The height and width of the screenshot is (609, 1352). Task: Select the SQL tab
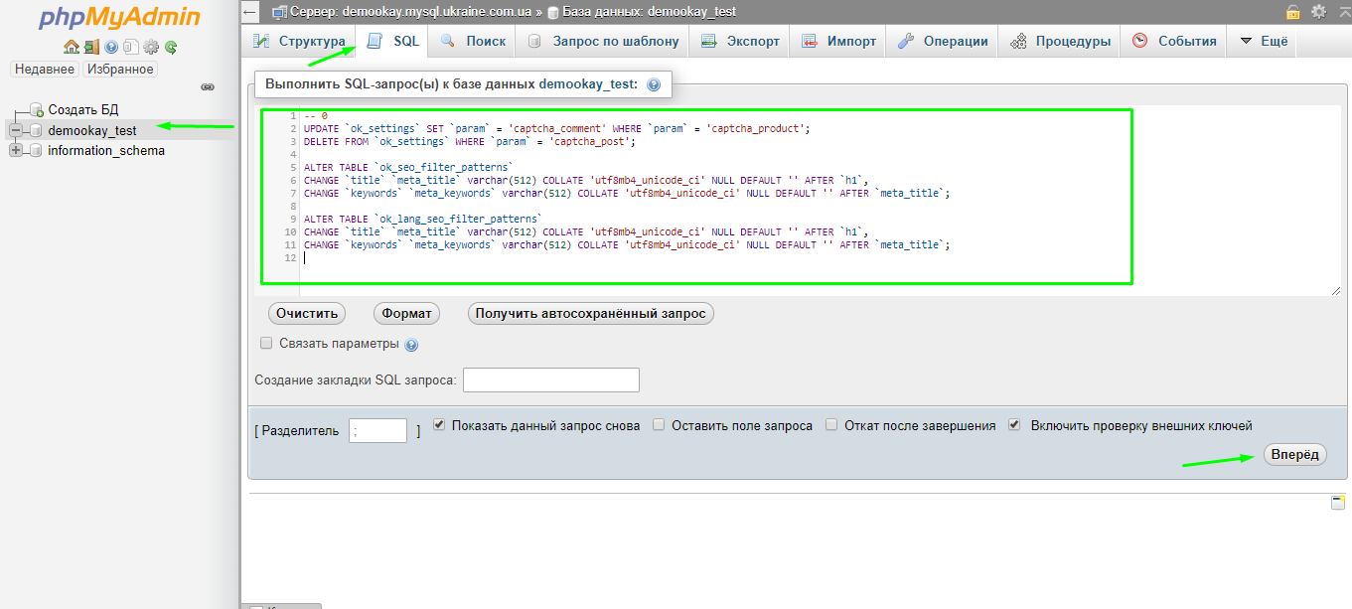tap(393, 42)
